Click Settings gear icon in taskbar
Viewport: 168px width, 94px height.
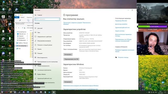(x=54, y=92)
